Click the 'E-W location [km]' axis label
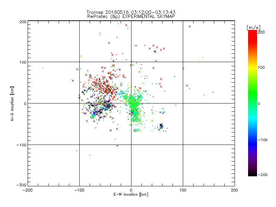 [x=131, y=194]
